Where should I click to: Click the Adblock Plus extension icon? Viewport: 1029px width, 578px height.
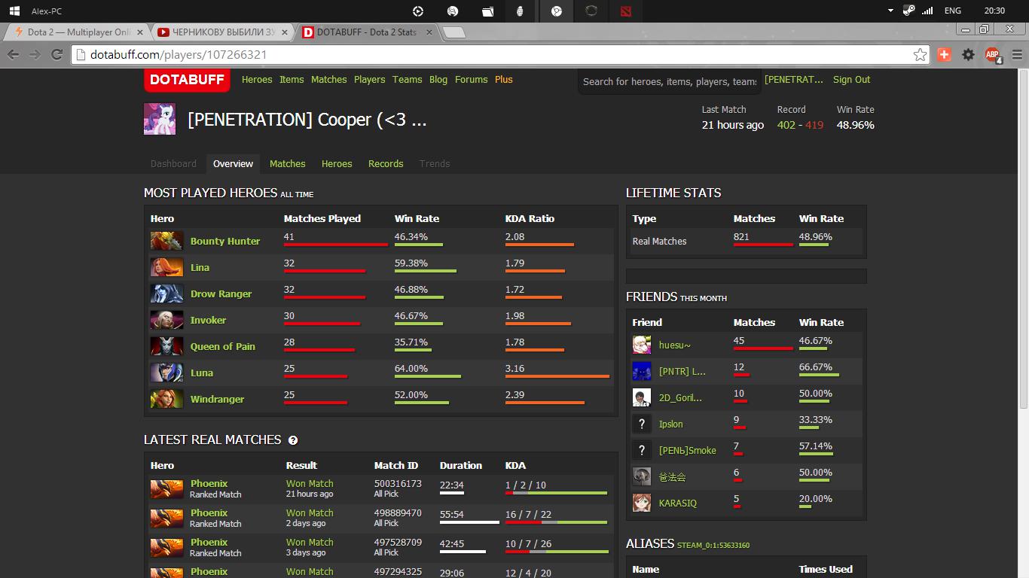[x=993, y=54]
